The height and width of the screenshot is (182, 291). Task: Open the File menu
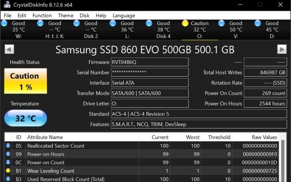8,15
